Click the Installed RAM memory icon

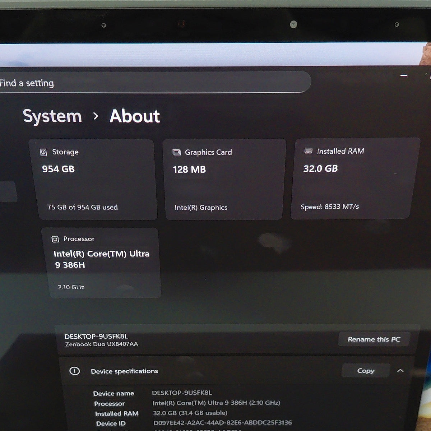[x=308, y=151]
